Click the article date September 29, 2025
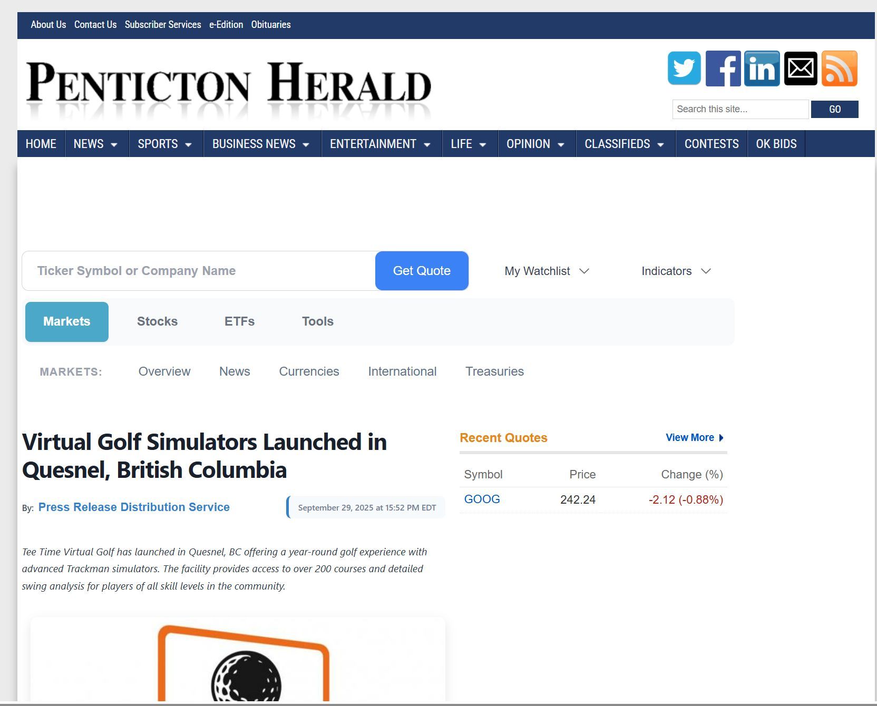The width and height of the screenshot is (877, 706). click(x=367, y=507)
